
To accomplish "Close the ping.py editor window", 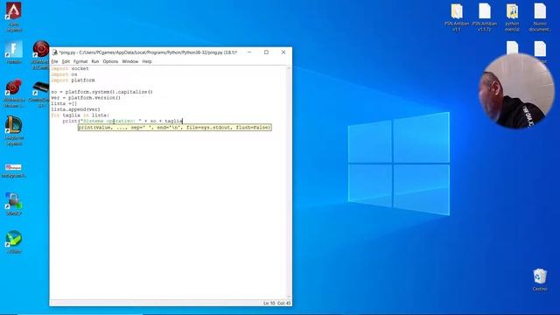I will pyautogui.click(x=283, y=52).
